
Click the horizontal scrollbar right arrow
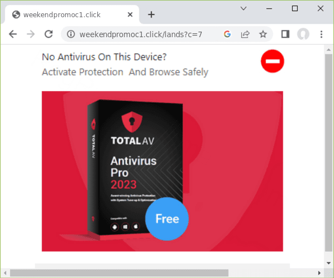pyautogui.click(x=320, y=273)
